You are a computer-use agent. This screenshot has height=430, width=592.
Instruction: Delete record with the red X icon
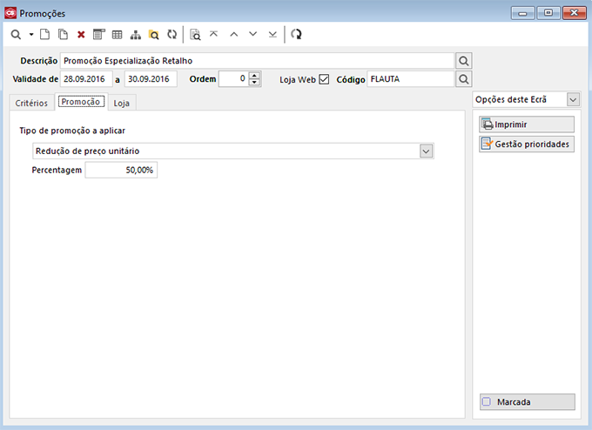[81, 35]
